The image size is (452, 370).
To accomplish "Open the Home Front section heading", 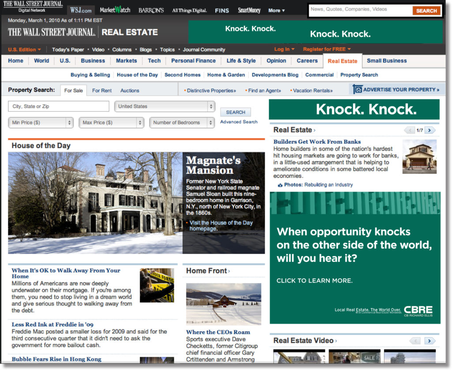I will tap(208, 271).
